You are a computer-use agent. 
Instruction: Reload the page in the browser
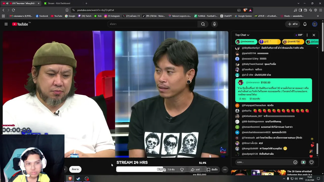13,10
